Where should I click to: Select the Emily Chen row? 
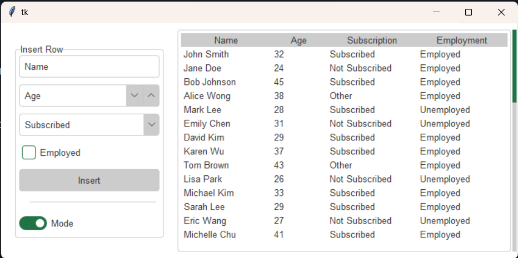(344, 123)
